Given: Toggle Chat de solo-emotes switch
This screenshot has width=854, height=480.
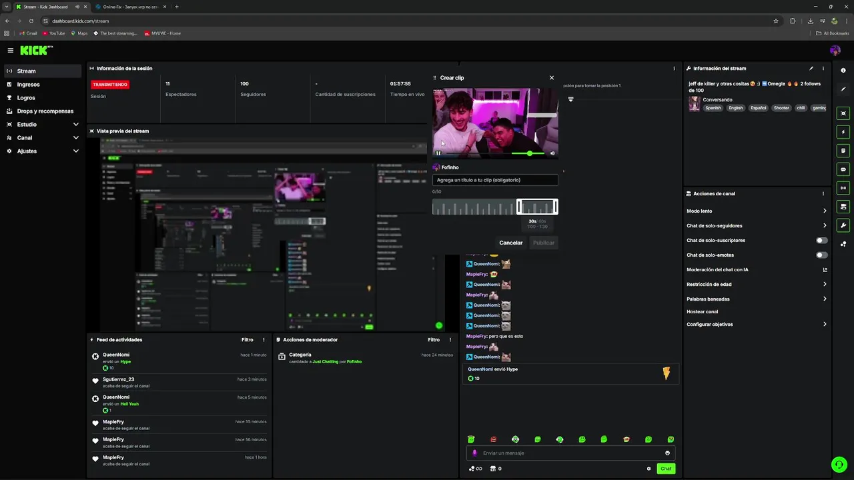Looking at the screenshot, I should (821, 255).
